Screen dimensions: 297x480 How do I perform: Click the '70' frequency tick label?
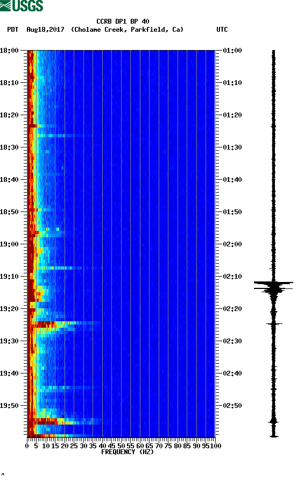point(159,446)
